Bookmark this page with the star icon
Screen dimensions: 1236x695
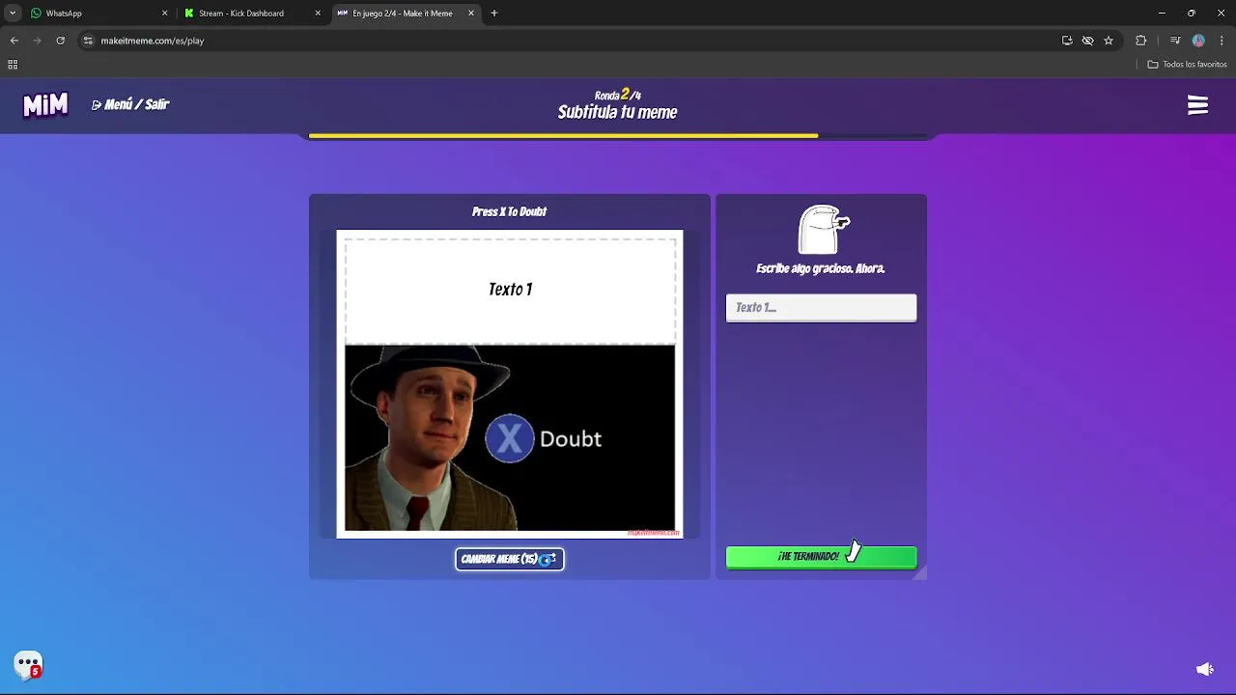pyautogui.click(x=1109, y=41)
